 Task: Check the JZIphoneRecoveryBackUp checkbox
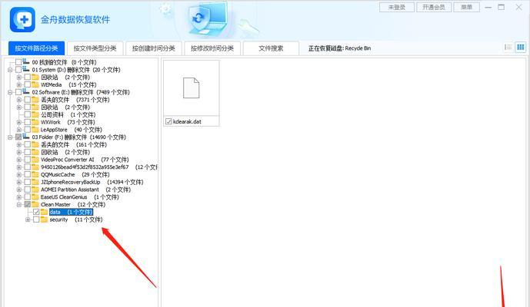click(28, 182)
